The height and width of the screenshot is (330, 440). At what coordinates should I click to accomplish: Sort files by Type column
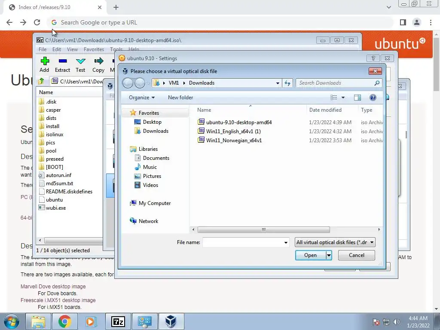click(367, 110)
